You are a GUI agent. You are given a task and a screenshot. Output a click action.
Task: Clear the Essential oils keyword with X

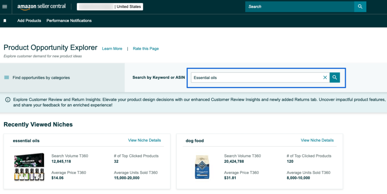click(x=325, y=78)
